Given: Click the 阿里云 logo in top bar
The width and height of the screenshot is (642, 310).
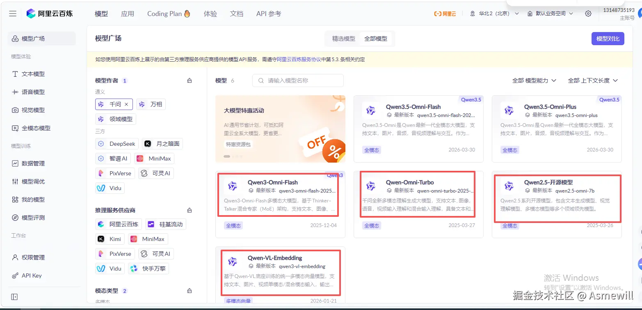Looking at the screenshot, I should point(445,14).
